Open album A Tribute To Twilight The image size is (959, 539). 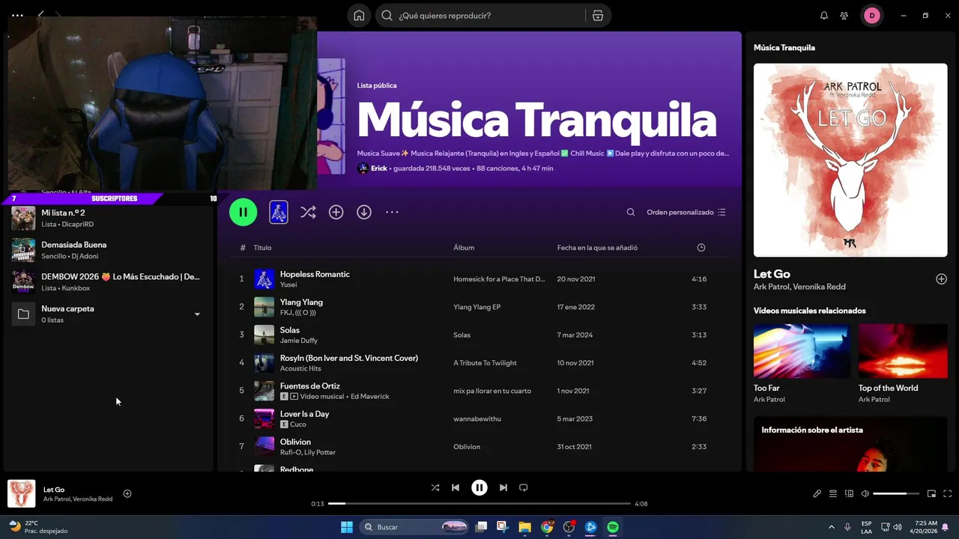tap(485, 363)
